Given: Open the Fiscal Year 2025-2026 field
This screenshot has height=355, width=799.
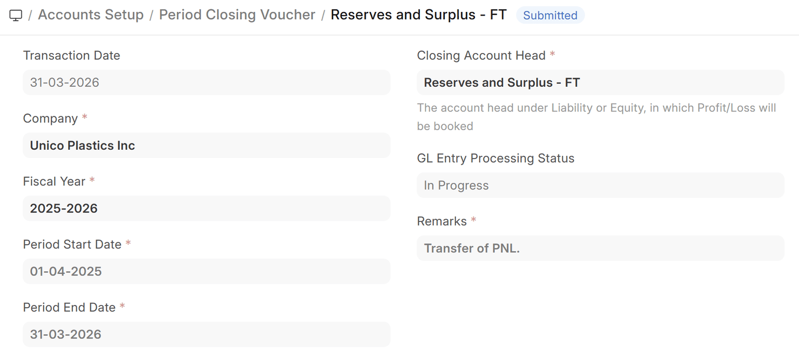Looking at the screenshot, I should pyautogui.click(x=207, y=208).
